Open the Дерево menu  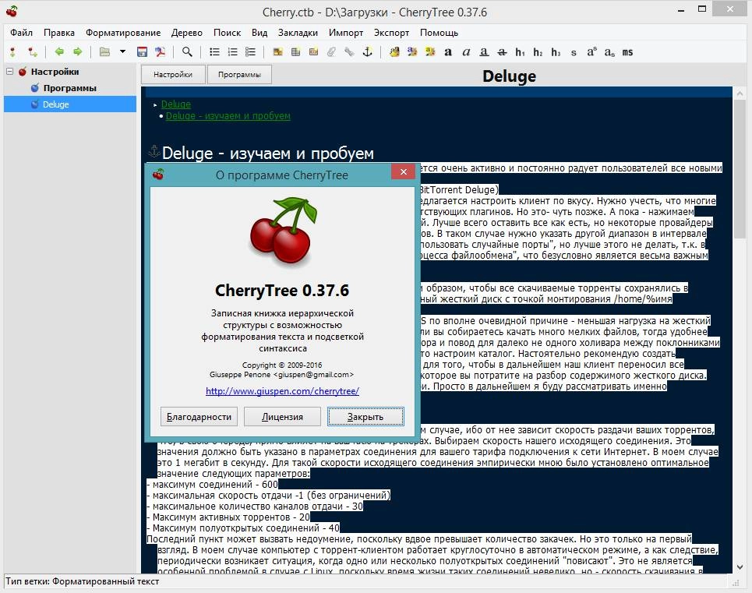pos(186,32)
